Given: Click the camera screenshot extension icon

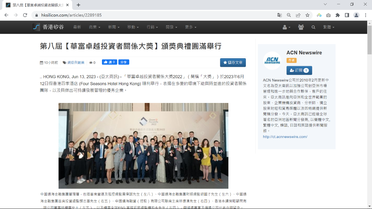Looking at the screenshot, I should point(328,15).
